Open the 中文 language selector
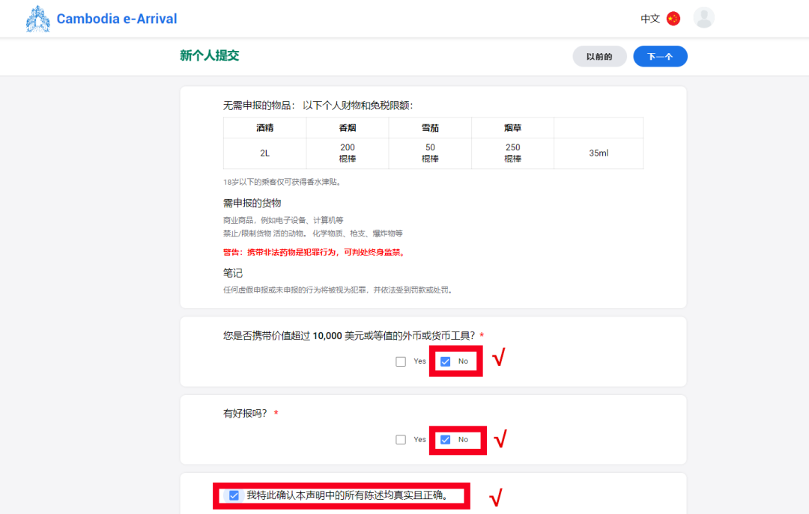This screenshot has height=514, width=809. [x=650, y=19]
